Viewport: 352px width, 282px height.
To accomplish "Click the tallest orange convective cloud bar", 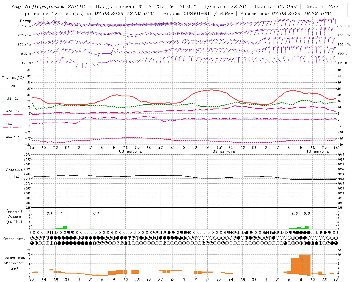I will pyautogui.click(x=305, y=265).
